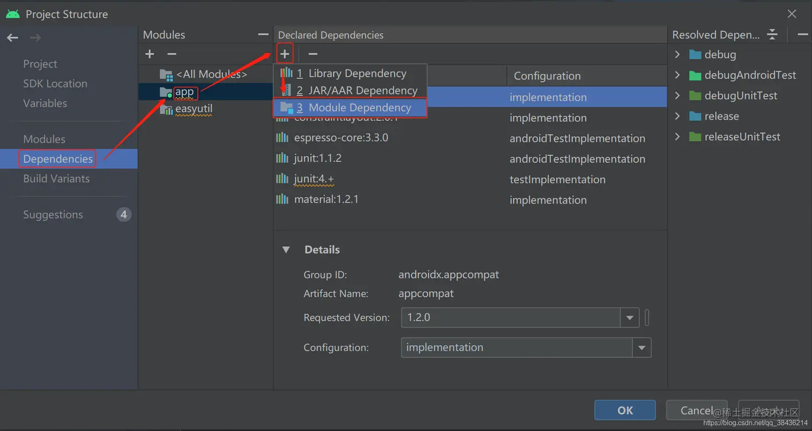This screenshot has height=431, width=812.
Task: Click the Cancel button
Action: [697, 410]
